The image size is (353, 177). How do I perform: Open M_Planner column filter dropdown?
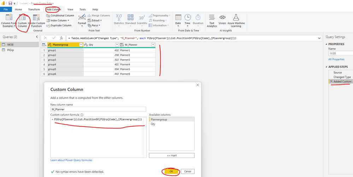coord(153,45)
